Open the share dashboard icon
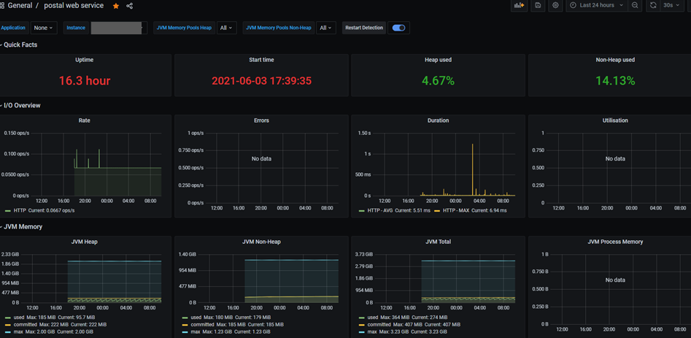Screen dimensions: 691x338 pos(130,6)
